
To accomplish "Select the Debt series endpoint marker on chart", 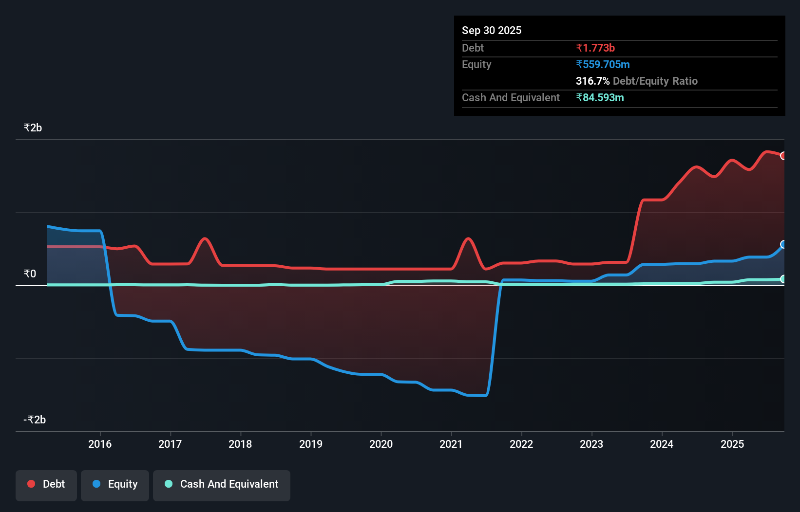I will click(783, 156).
